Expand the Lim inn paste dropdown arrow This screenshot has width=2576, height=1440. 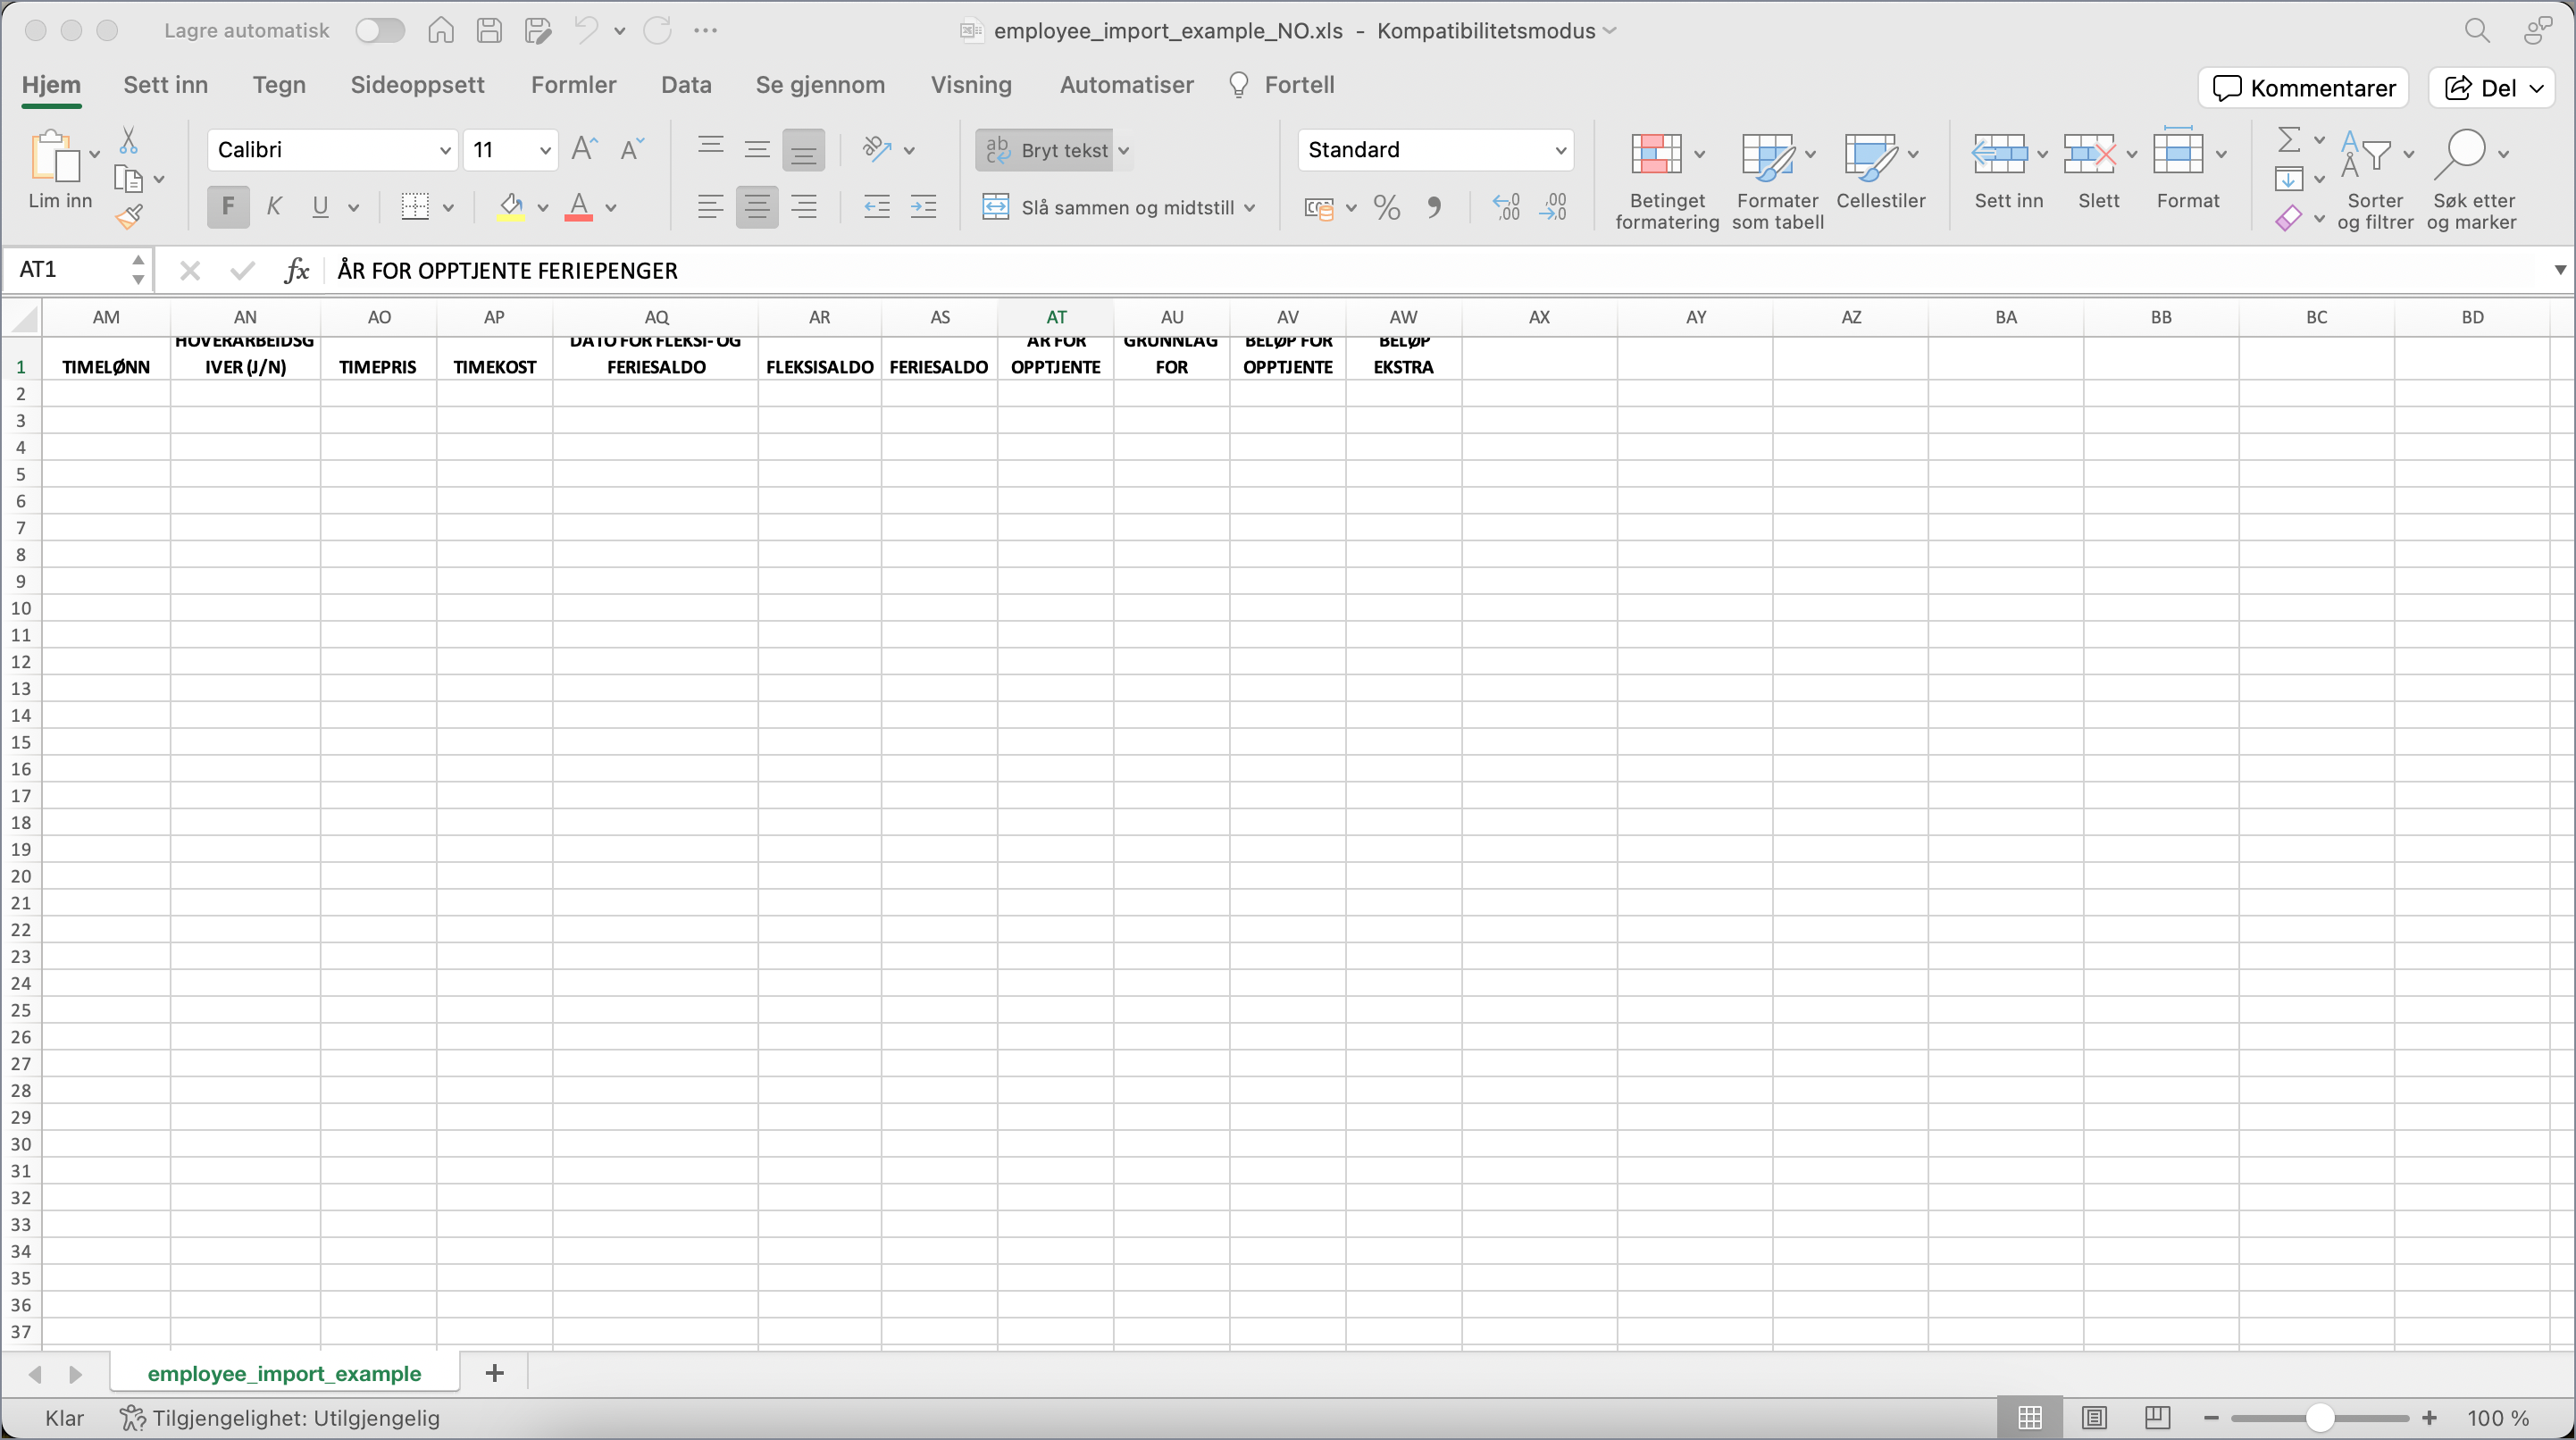pos(94,154)
